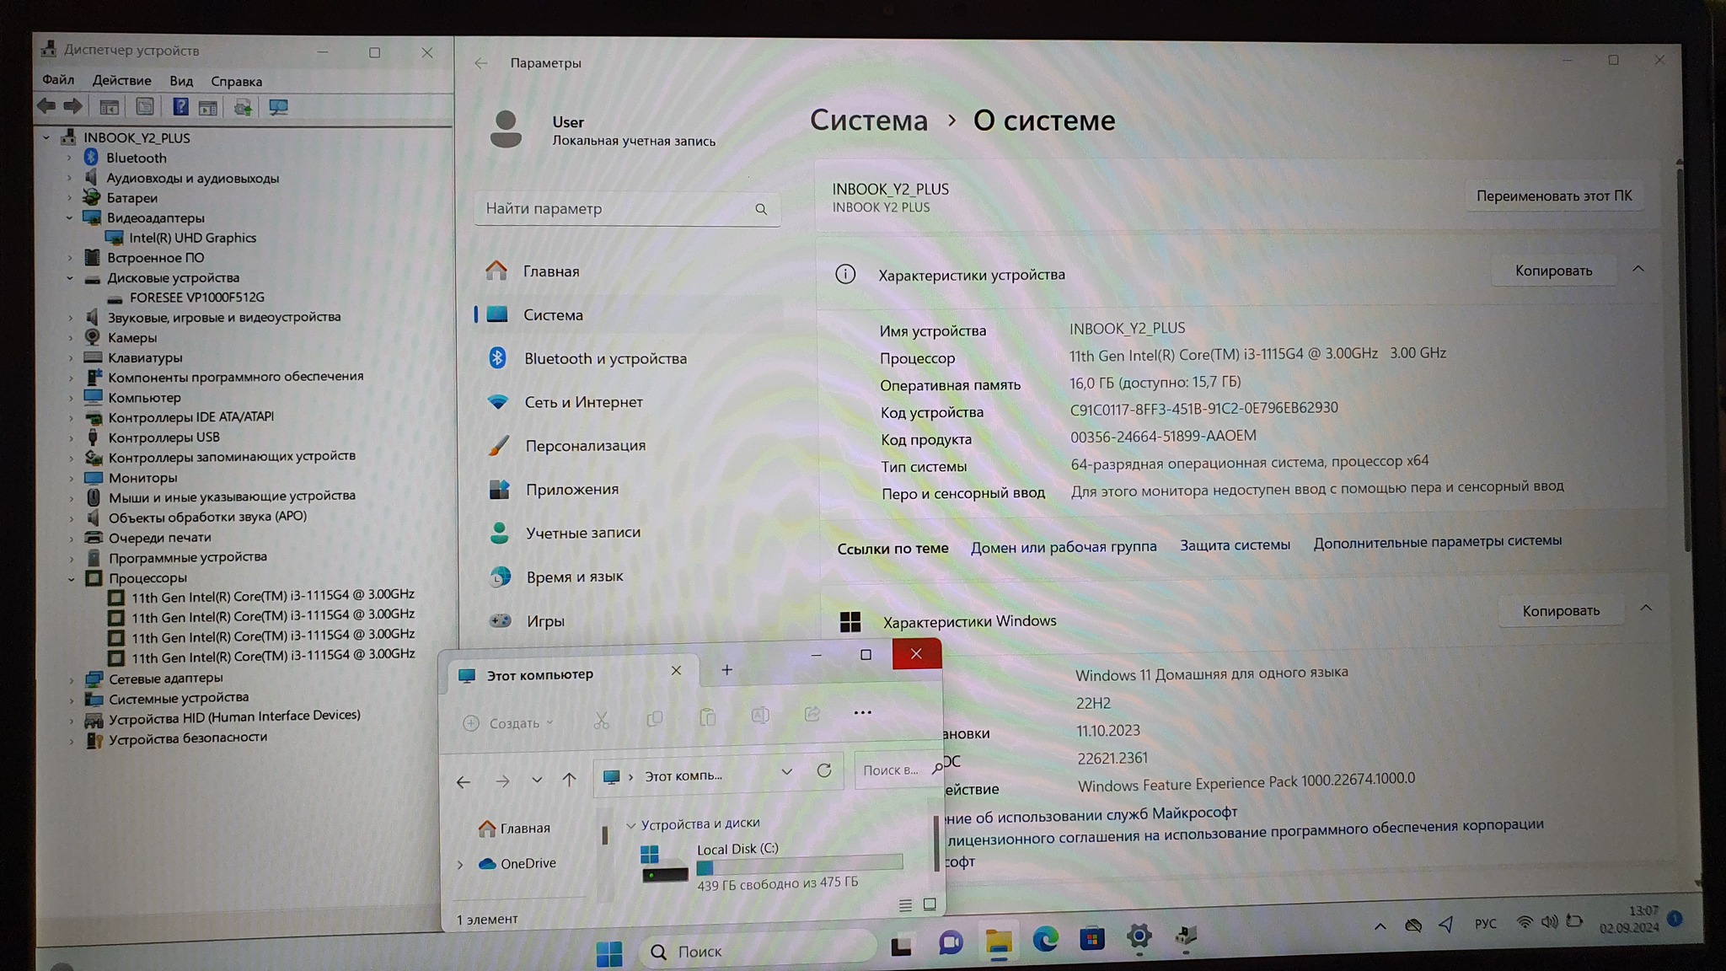Screen dimensions: 1726x971
Task: Select Персонализация in Settings sidebar
Action: (x=585, y=445)
